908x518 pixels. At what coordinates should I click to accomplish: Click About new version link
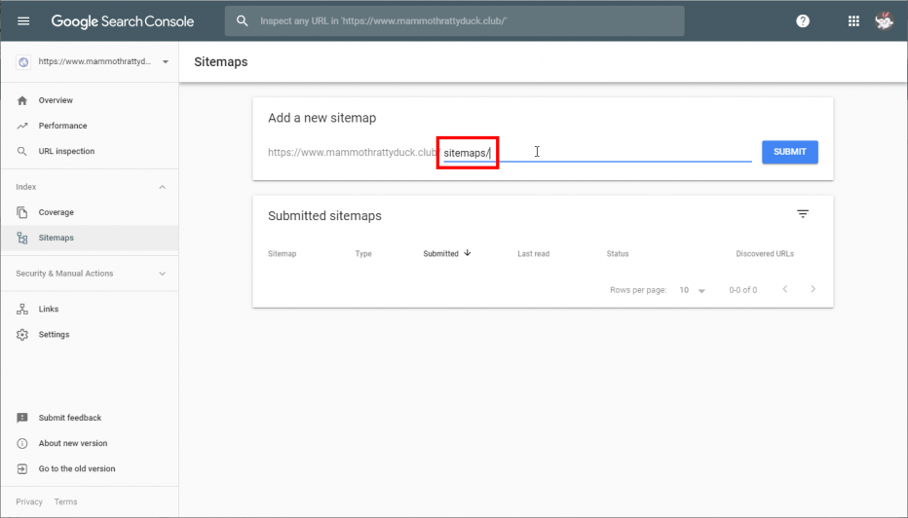(73, 443)
